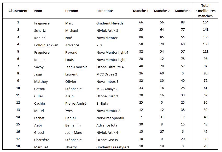Click the Nom column header
Viewport: 222px width, 152px height.
point(38,11)
